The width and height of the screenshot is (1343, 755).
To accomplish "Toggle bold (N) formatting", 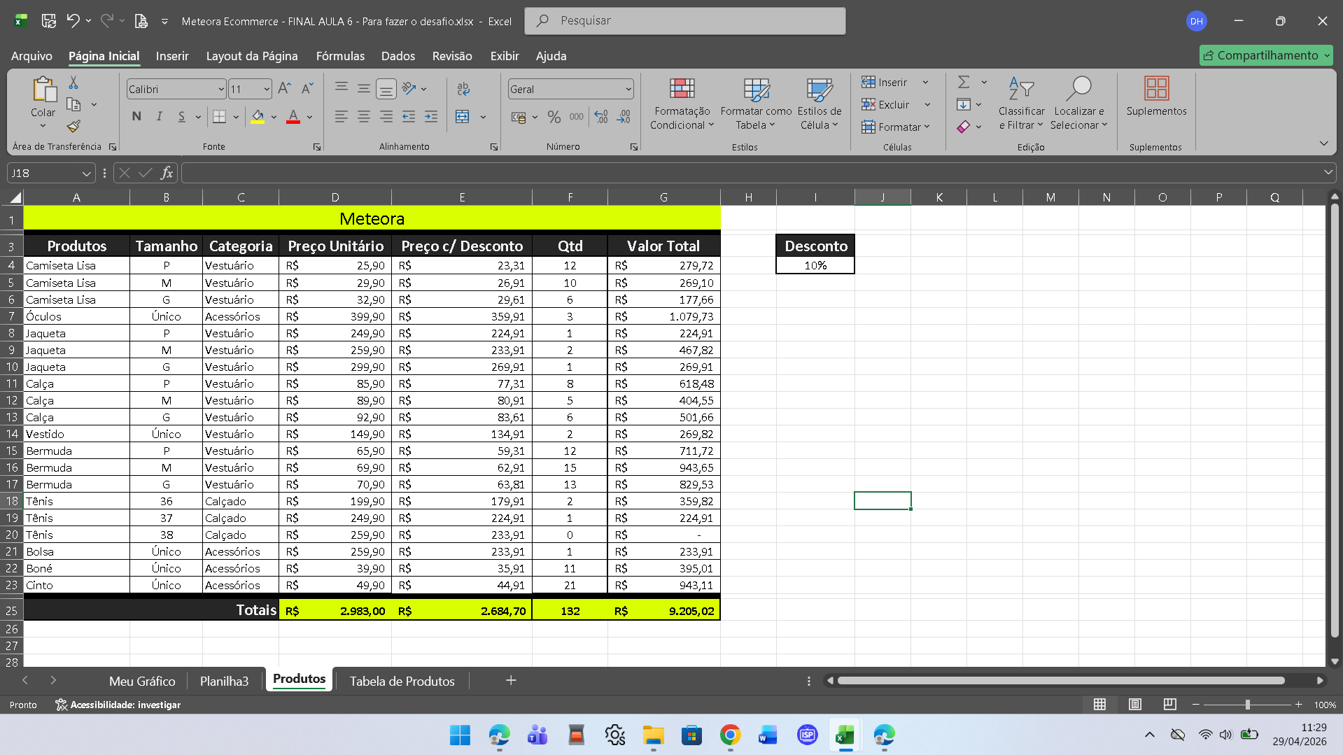I will pyautogui.click(x=136, y=117).
